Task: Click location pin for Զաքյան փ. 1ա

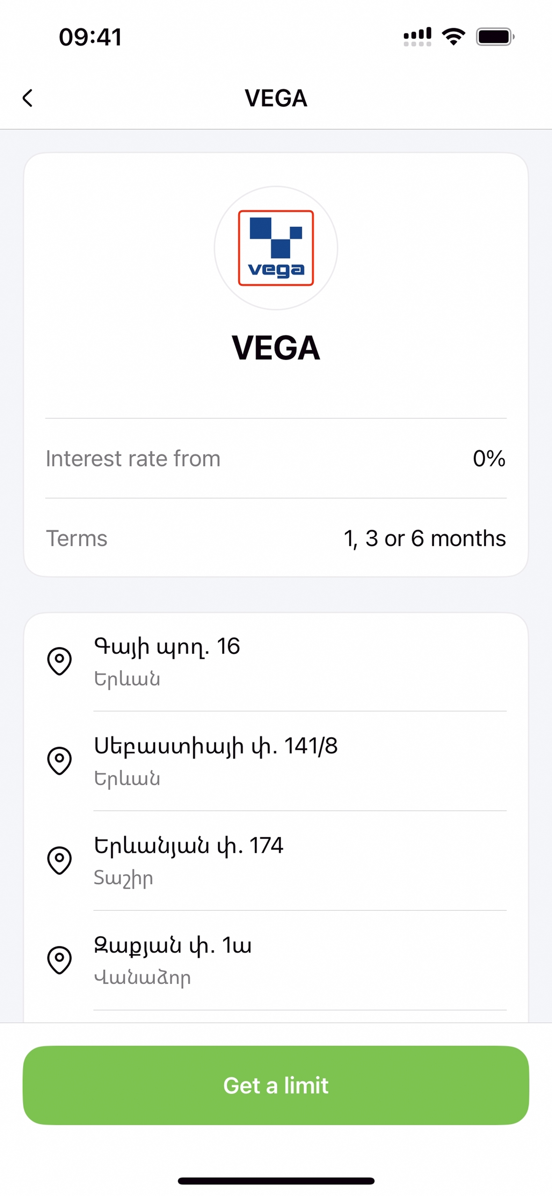Action: click(x=59, y=960)
